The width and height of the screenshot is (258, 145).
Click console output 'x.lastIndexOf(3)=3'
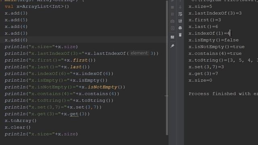[215, 13]
